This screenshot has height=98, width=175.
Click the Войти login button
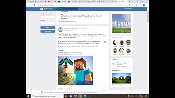click(48, 27)
